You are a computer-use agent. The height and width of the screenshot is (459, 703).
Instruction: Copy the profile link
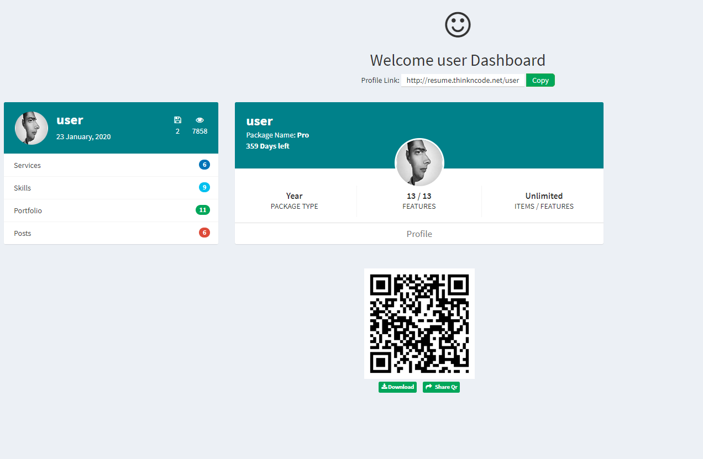pos(540,80)
